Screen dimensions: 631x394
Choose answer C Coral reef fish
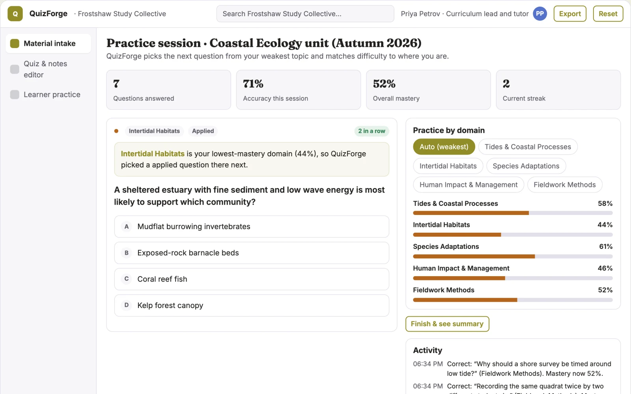click(252, 279)
